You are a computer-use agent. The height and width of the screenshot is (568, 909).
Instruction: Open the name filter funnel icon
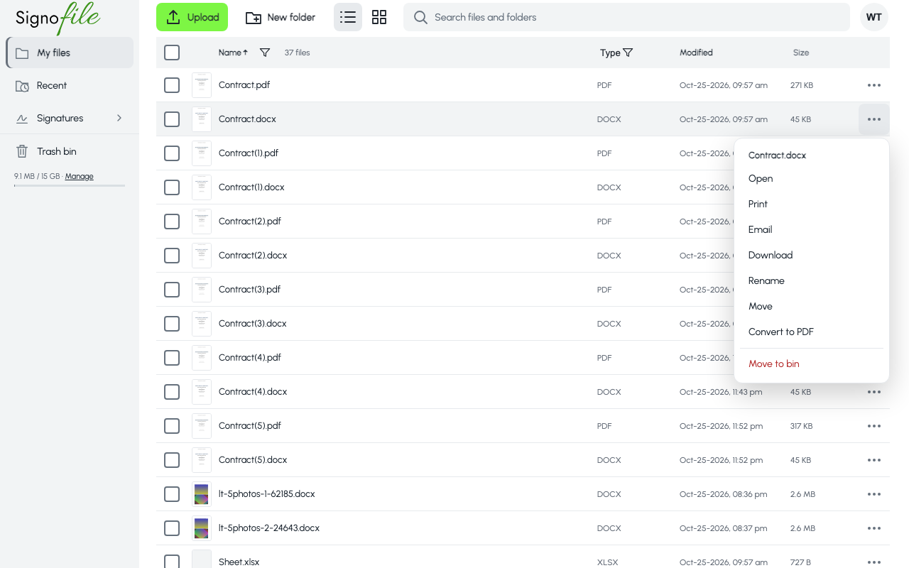click(x=265, y=53)
